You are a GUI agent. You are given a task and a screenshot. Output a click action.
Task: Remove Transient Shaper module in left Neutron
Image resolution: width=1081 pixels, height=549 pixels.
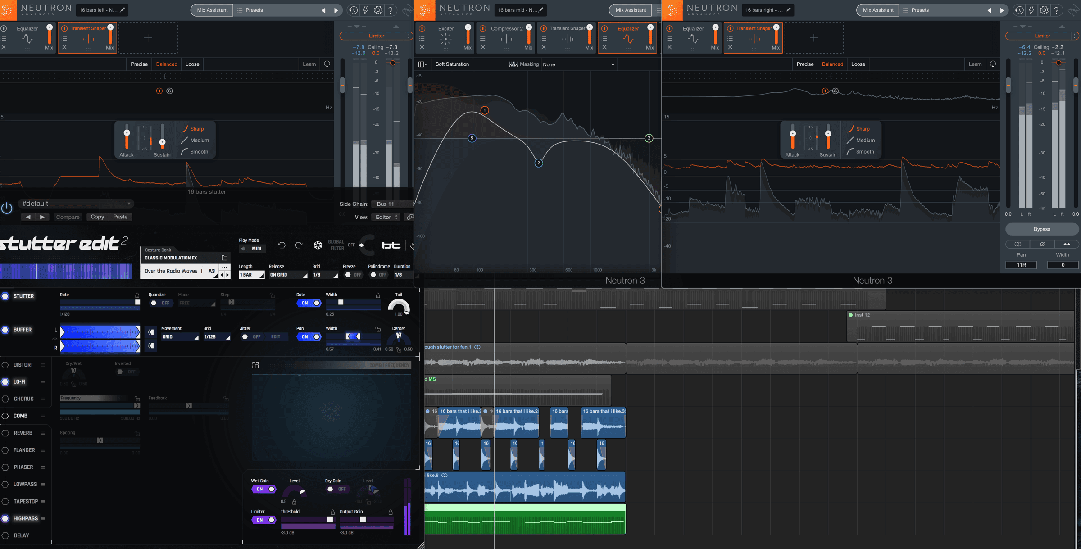pos(64,47)
